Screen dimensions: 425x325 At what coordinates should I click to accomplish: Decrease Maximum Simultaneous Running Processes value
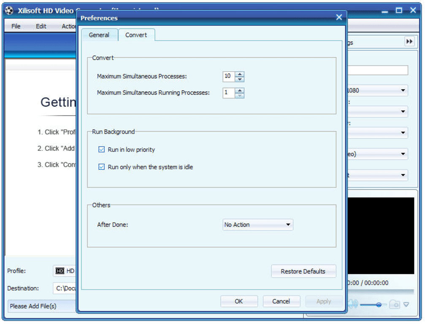click(240, 96)
